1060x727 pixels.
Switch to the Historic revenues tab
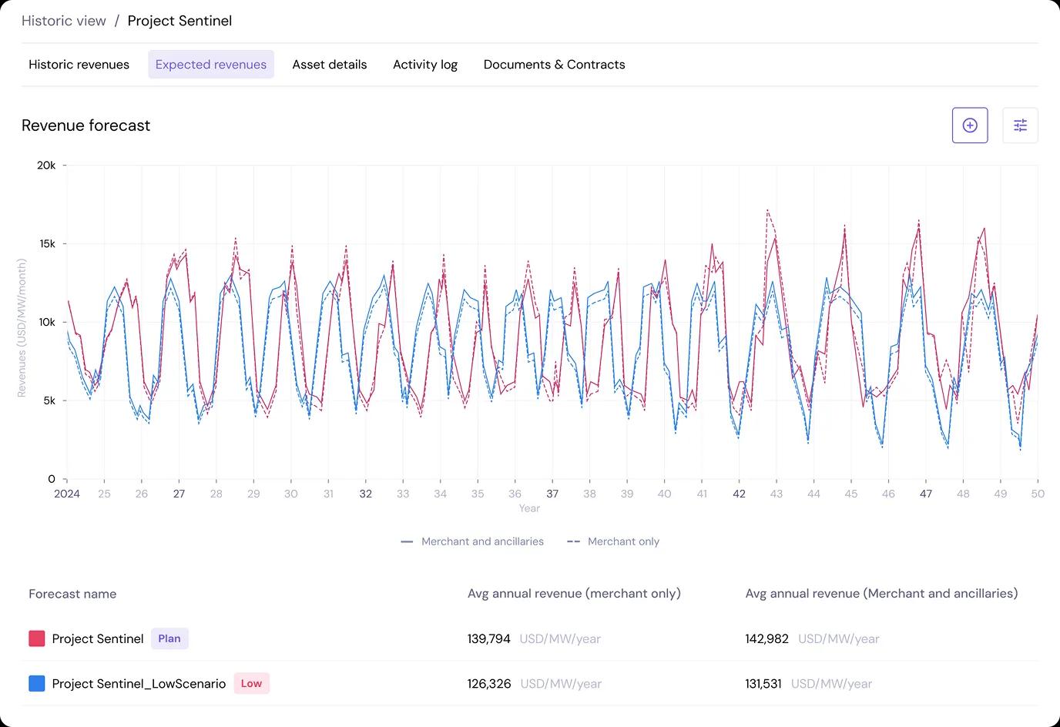click(x=79, y=65)
